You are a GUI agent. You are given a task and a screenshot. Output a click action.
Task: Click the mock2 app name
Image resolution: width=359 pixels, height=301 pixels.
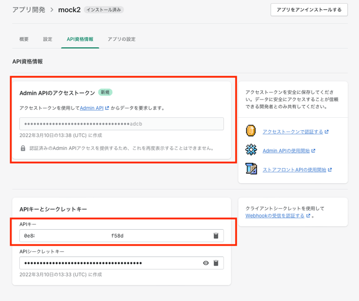pos(69,10)
